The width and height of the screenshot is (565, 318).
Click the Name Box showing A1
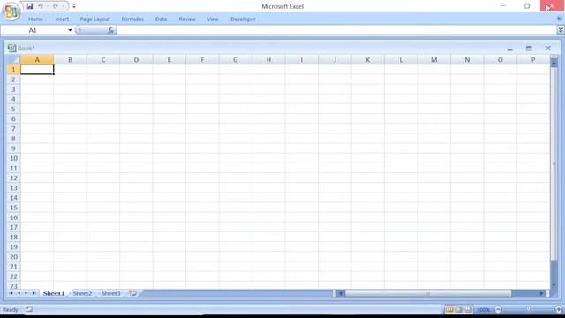coord(34,30)
